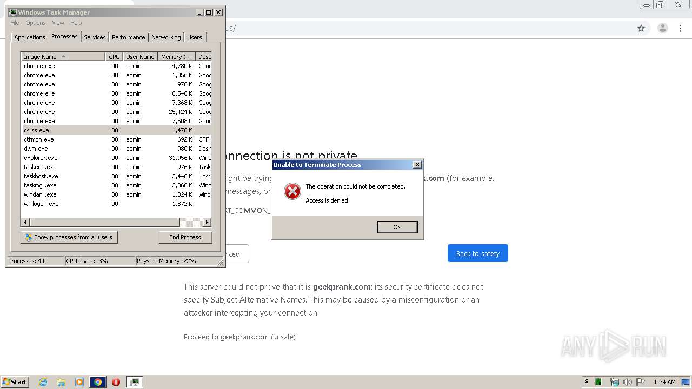Click OK in the access denied dialog
Image resolution: width=692 pixels, height=389 pixels.
[x=397, y=227]
